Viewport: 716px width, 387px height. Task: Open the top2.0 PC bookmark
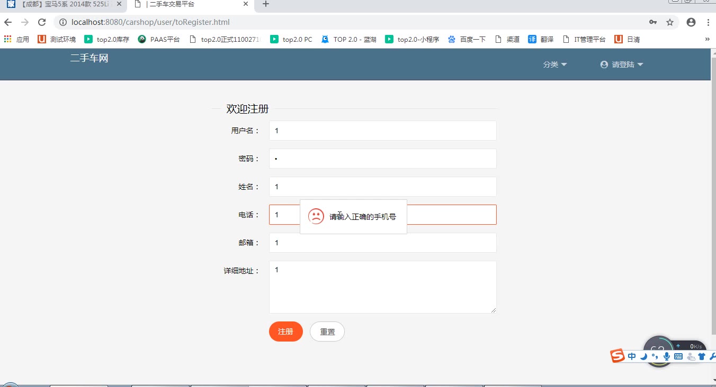[x=291, y=39]
